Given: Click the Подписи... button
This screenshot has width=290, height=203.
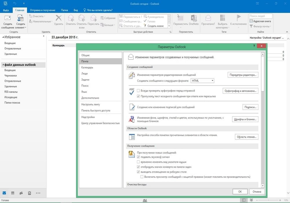Looking at the screenshot, I should click(x=250, y=107).
